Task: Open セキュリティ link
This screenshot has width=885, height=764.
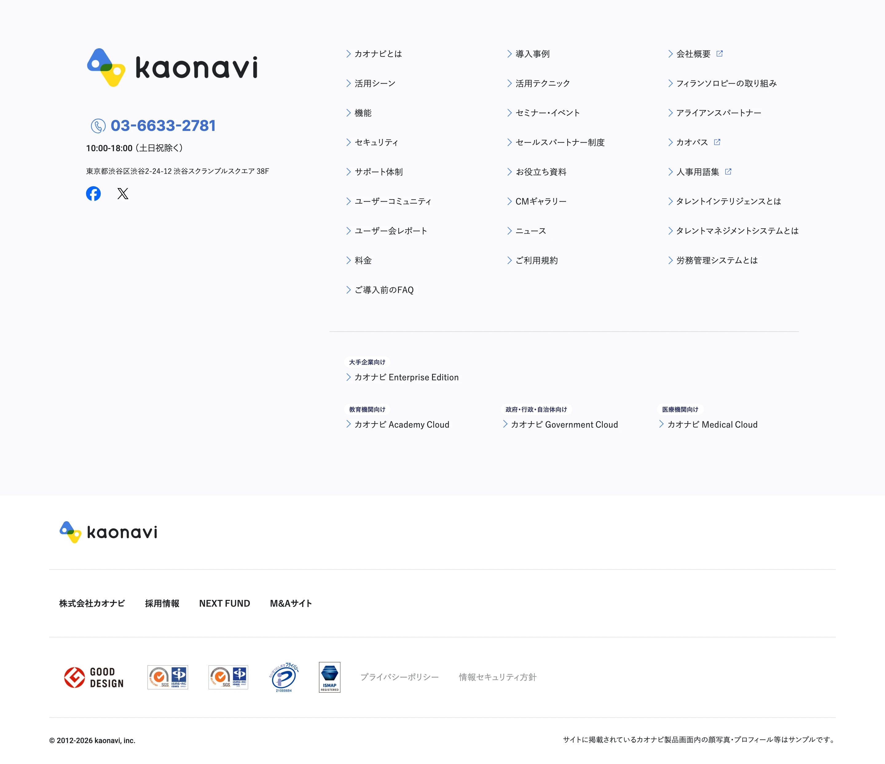Action: pyautogui.click(x=376, y=142)
